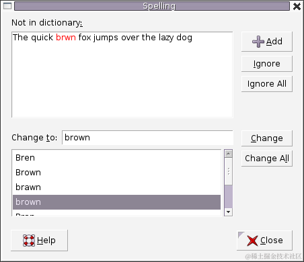
Task: Click the suggestion list scroll up arrow
Action: [x=228, y=154]
